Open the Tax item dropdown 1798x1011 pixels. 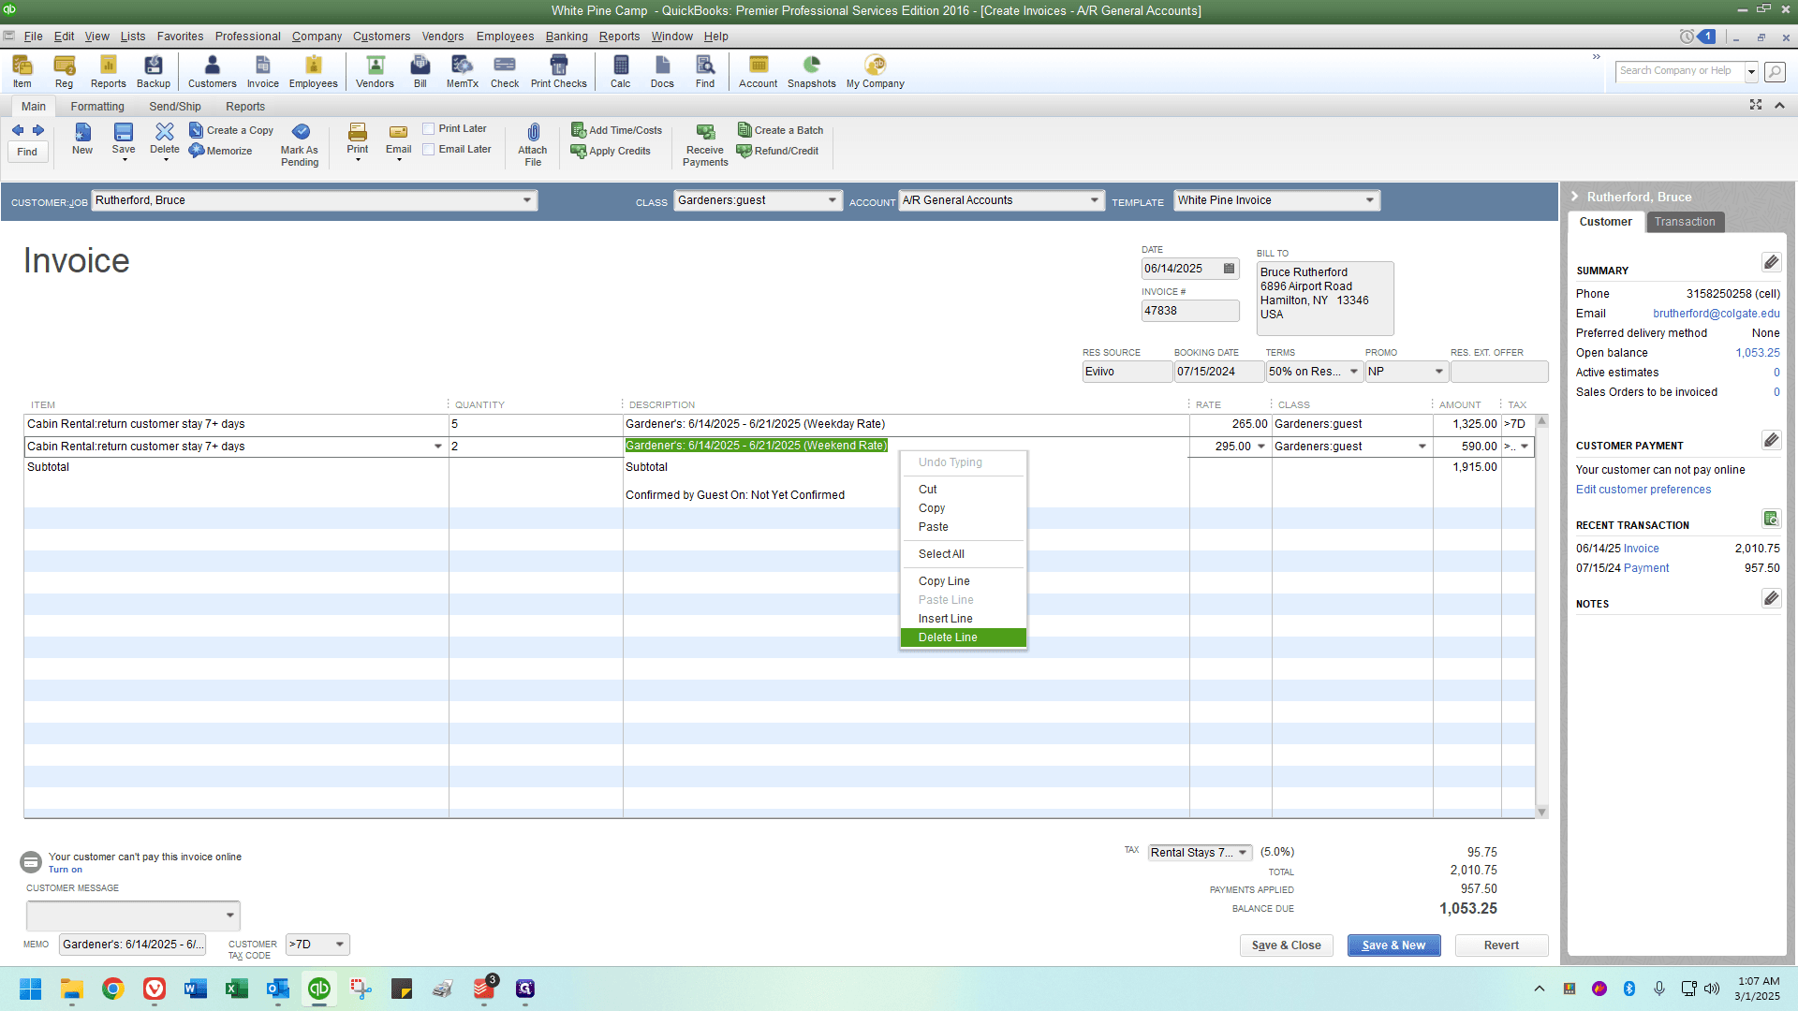pos(1243,853)
